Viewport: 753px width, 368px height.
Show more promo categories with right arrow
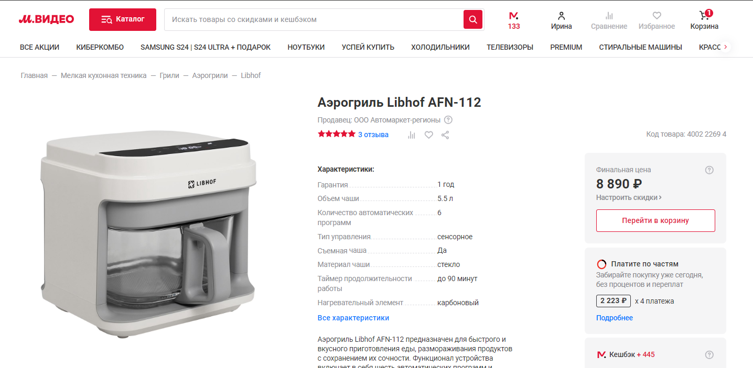click(725, 47)
